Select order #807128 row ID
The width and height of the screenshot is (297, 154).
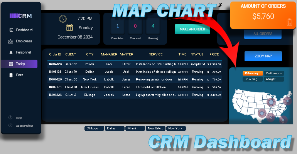[55, 87]
